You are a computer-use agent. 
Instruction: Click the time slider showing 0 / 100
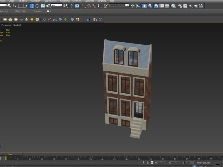10,154
